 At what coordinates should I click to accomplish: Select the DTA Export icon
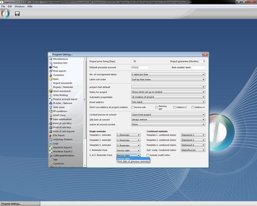tap(51, 135)
